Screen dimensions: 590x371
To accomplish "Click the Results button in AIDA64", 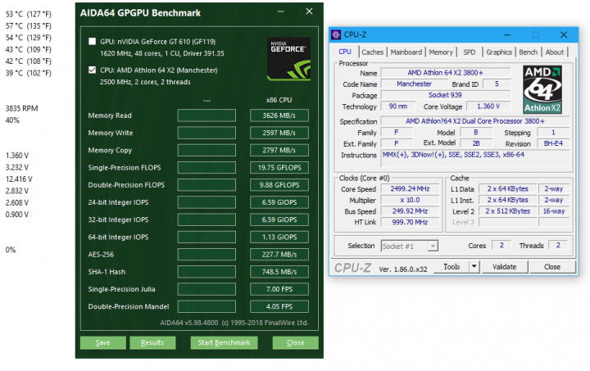I will click(x=152, y=342).
